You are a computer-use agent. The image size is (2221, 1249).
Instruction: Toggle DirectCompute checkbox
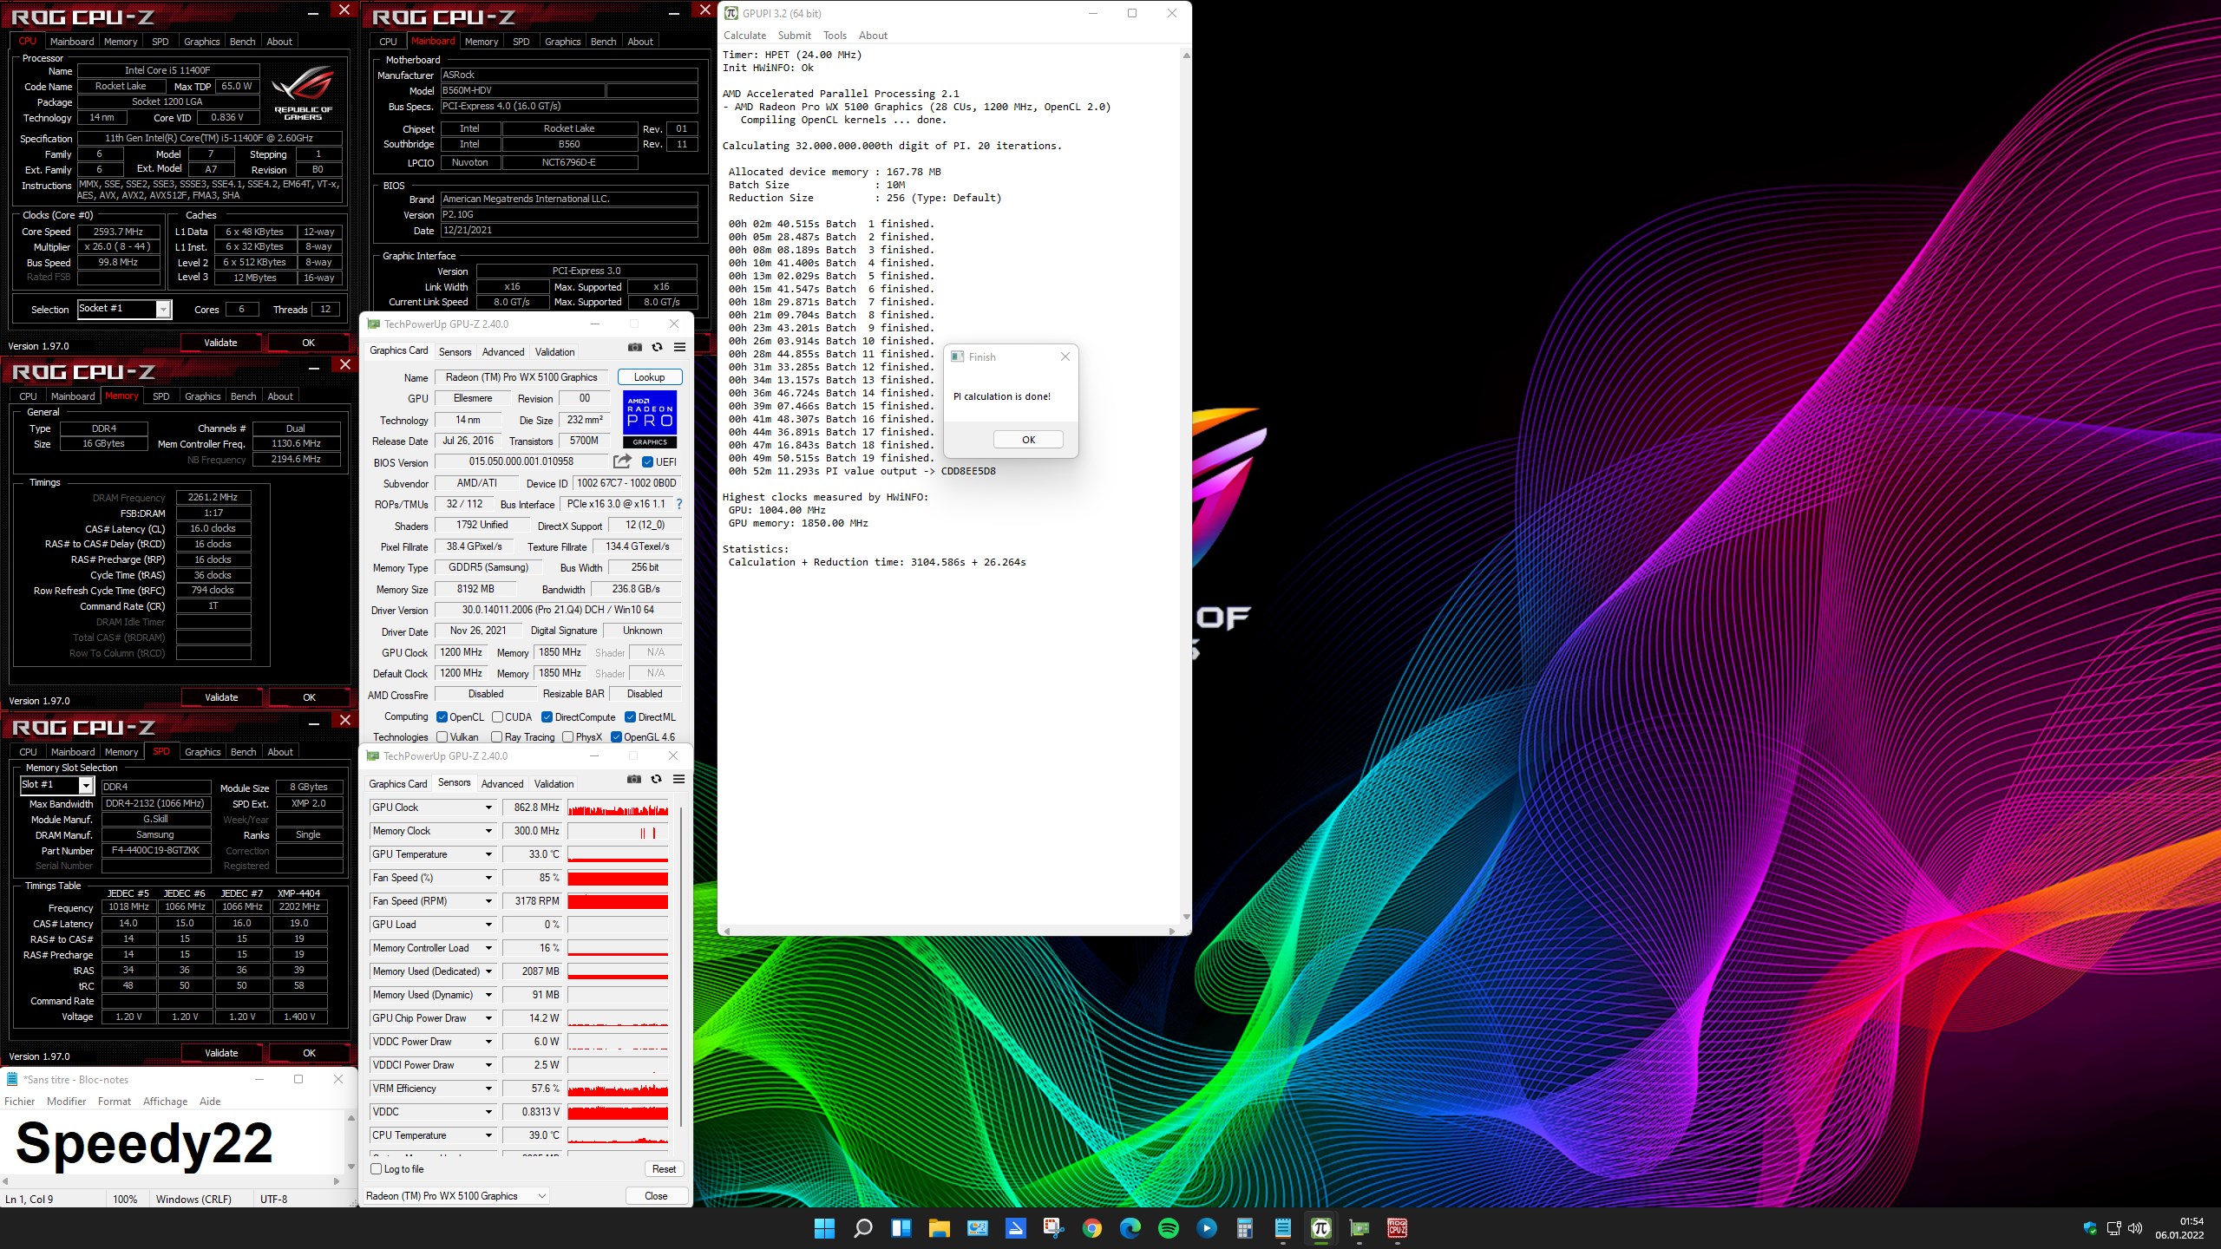547,717
